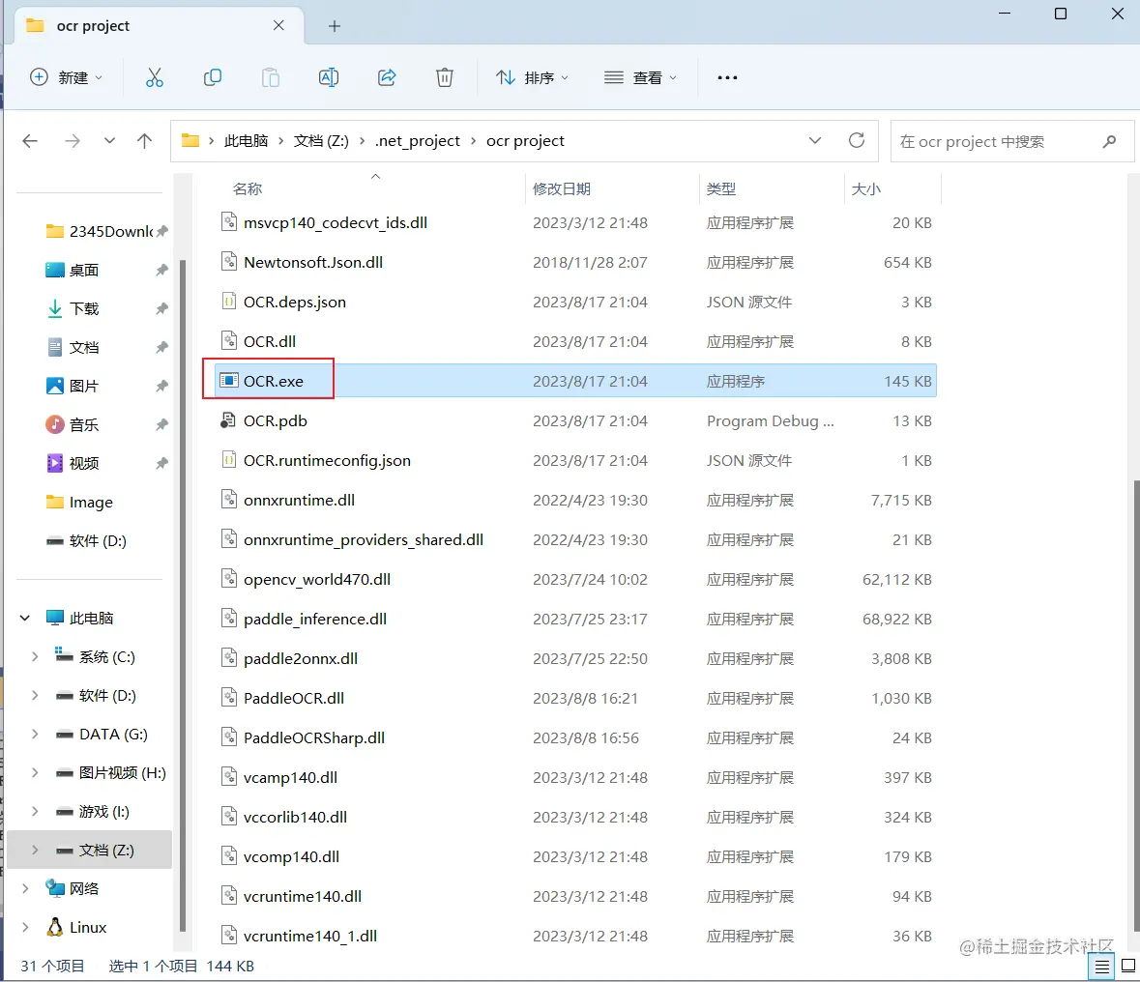1140x982 pixels.
Task: Click the pin next to 下载
Action: (161, 309)
